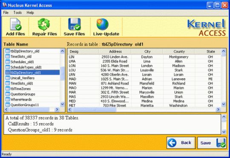Click the Address column header
Screen dimensions: 230x158
tap(115, 52)
